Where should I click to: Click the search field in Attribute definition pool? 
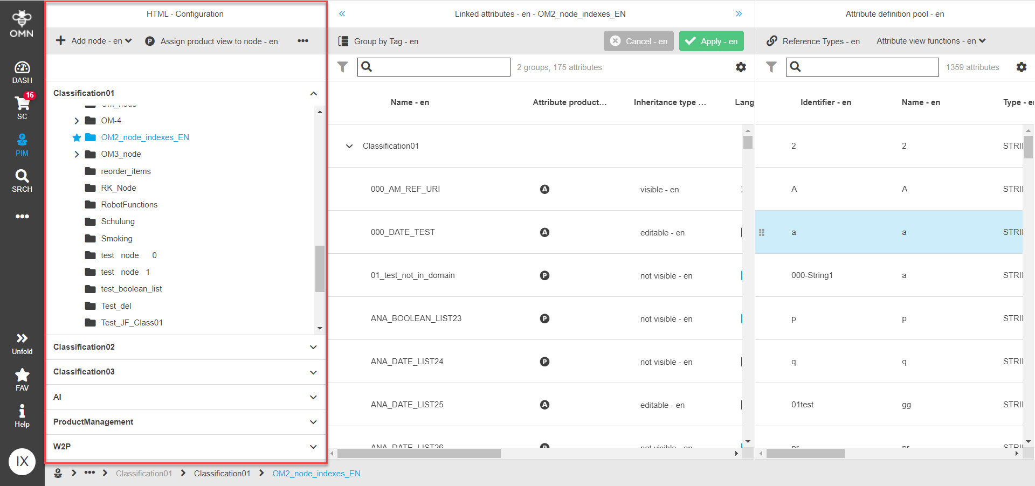coord(862,67)
